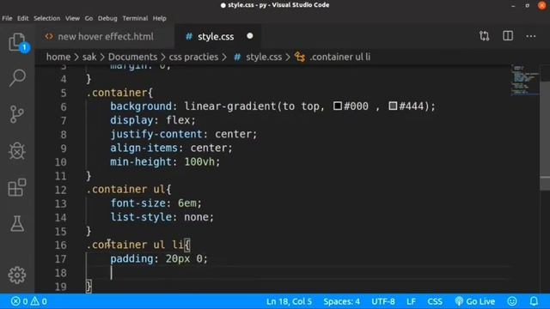Click 'list-style: none;' on line 14

(x=162, y=217)
